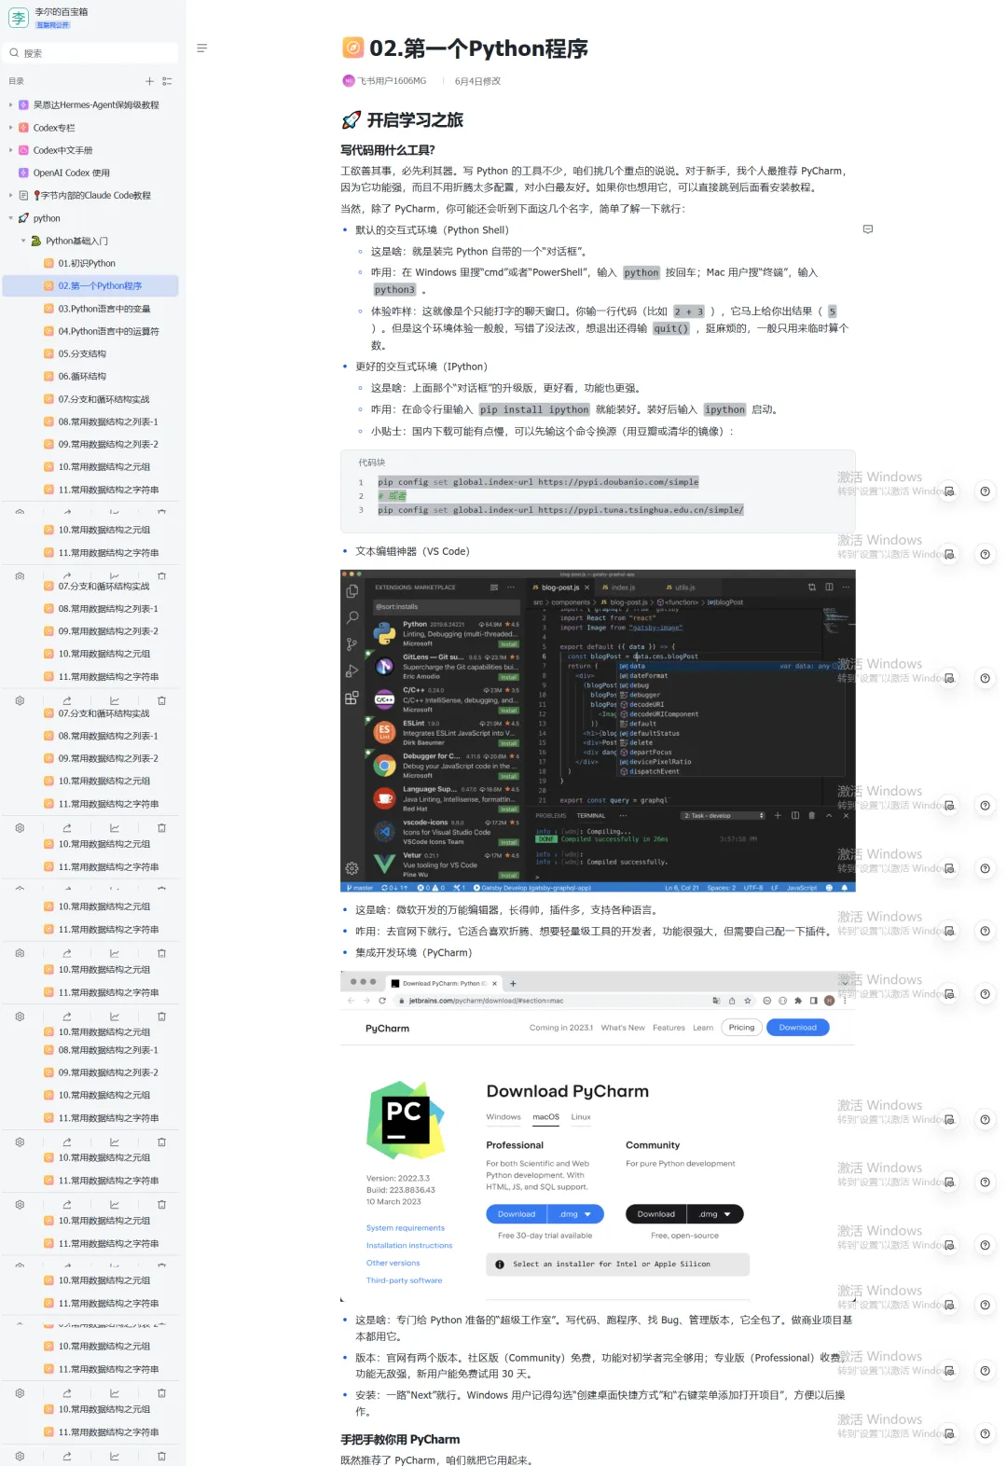Click the 代码块 label of the code block
Screen dimensions: 1007x1466
coord(371,463)
